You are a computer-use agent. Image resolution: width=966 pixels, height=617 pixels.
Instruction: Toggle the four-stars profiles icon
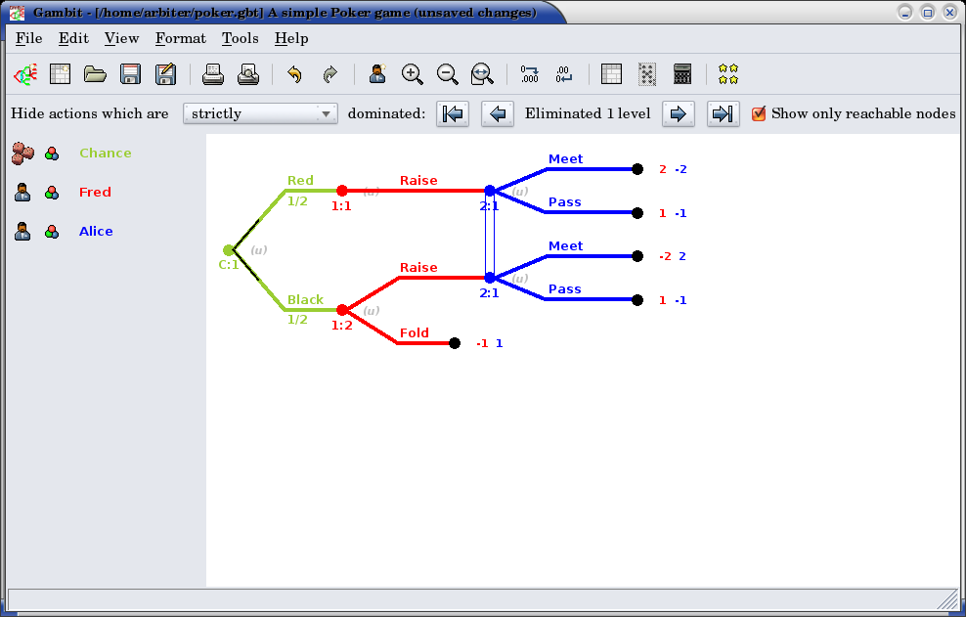click(727, 74)
